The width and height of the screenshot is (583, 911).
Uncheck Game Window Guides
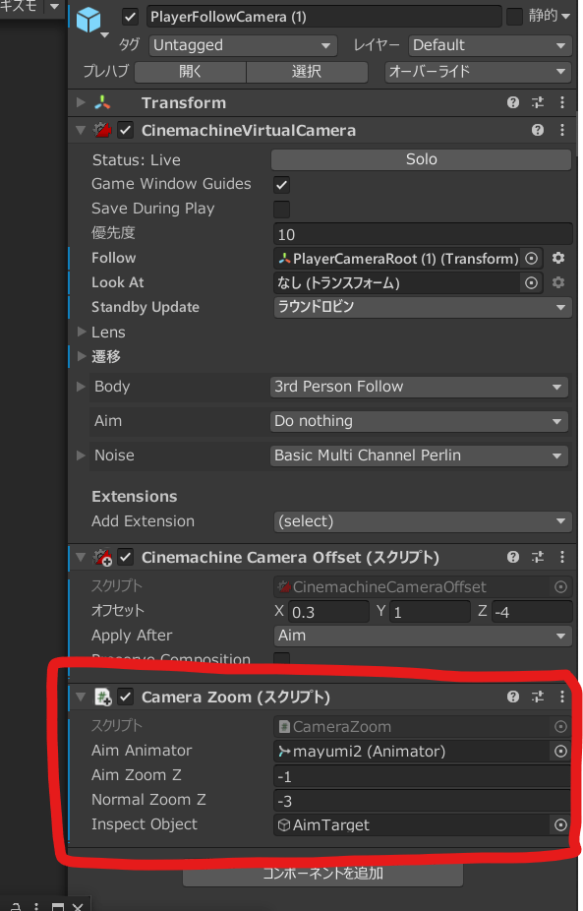tap(281, 185)
